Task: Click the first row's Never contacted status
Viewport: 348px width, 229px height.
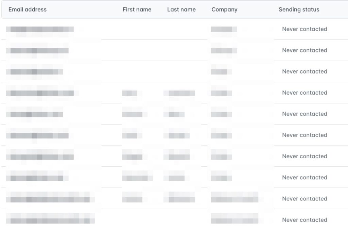Action: tap(304, 29)
